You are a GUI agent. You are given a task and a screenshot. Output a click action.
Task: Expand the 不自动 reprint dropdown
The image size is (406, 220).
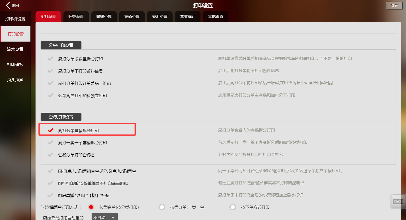[105, 217]
